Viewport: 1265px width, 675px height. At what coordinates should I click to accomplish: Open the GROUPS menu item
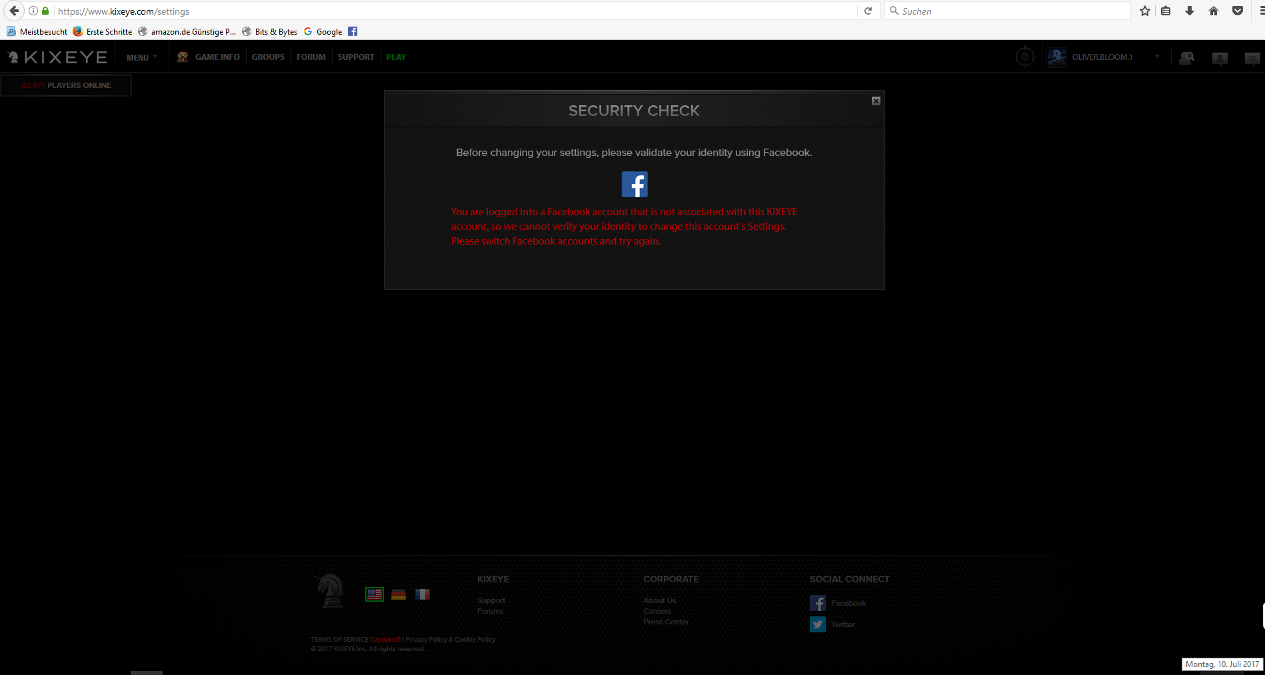click(268, 57)
